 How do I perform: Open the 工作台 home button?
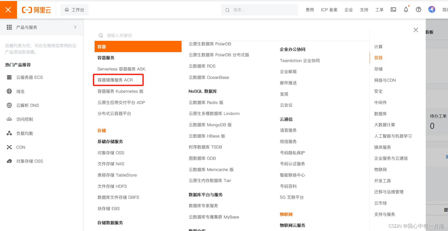[74, 10]
